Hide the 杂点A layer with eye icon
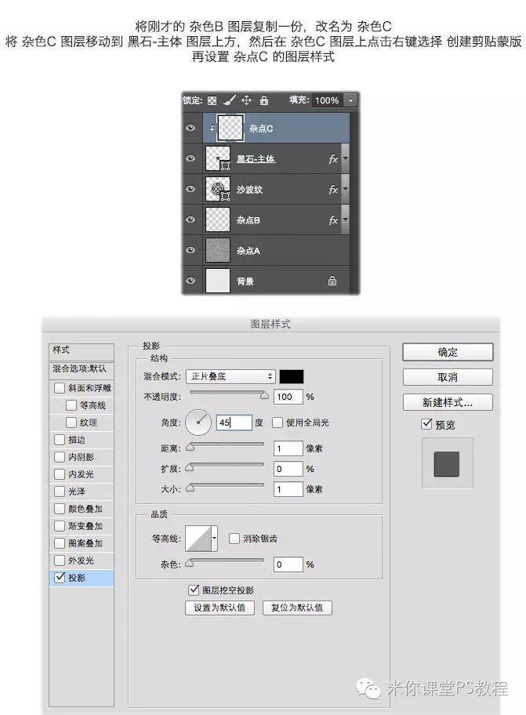The image size is (526, 715). tap(190, 250)
